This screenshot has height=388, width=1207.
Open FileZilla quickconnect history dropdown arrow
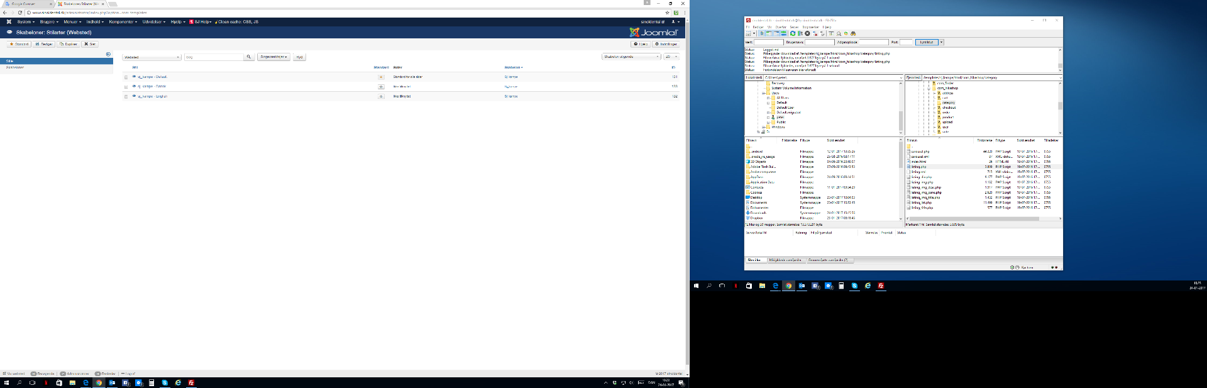(x=941, y=42)
